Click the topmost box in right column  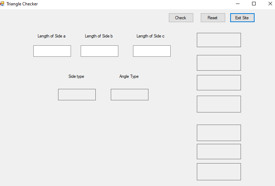point(219,40)
